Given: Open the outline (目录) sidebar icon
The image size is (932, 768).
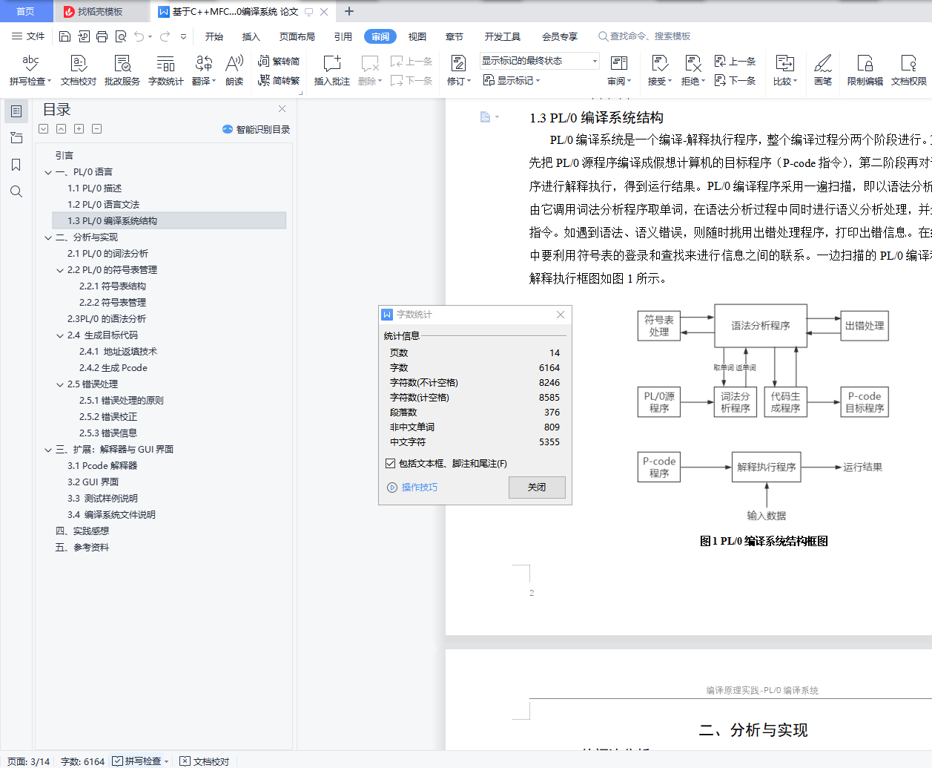Looking at the screenshot, I should [16, 111].
